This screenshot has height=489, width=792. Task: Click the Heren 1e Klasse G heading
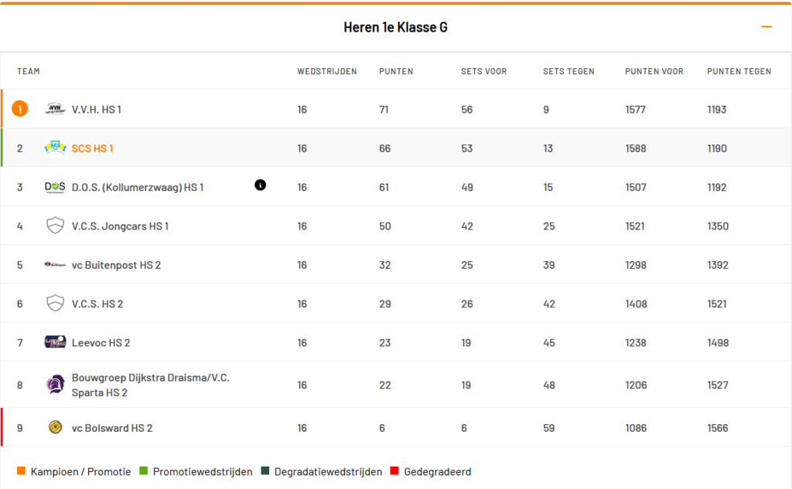[395, 28]
